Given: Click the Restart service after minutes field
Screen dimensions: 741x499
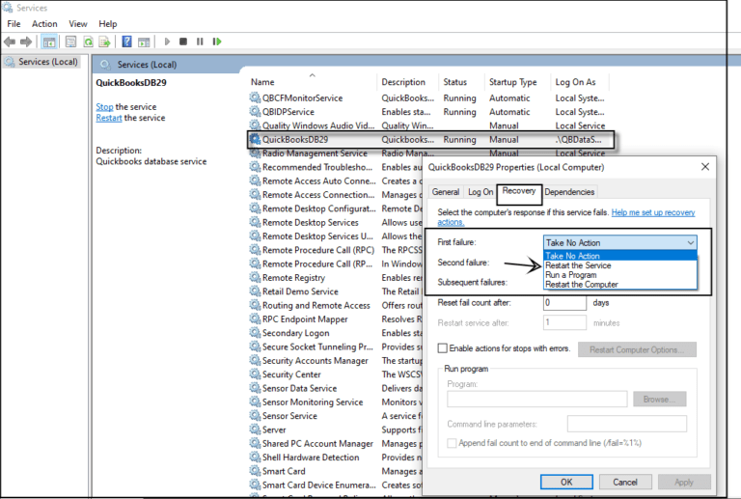Looking at the screenshot, I should [x=564, y=322].
